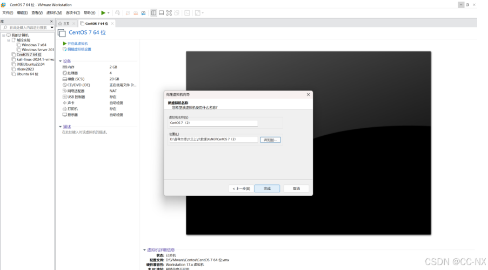Image resolution: width=488 pixels, height=270 pixels.
Task: Click the 上一步(B) back button
Action: [x=241, y=189]
